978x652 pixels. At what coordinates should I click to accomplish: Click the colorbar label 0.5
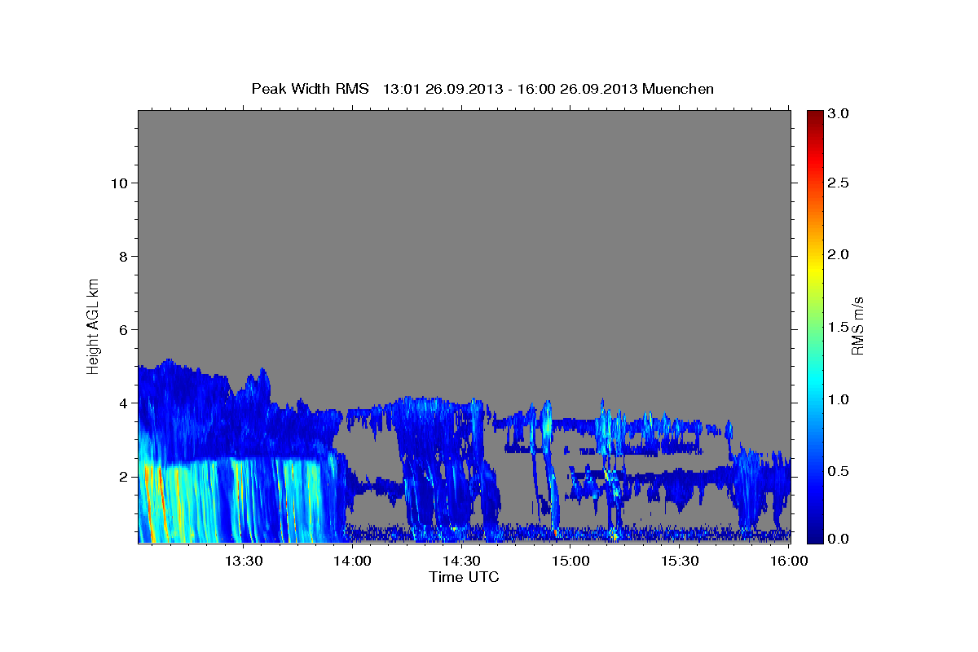(x=839, y=471)
